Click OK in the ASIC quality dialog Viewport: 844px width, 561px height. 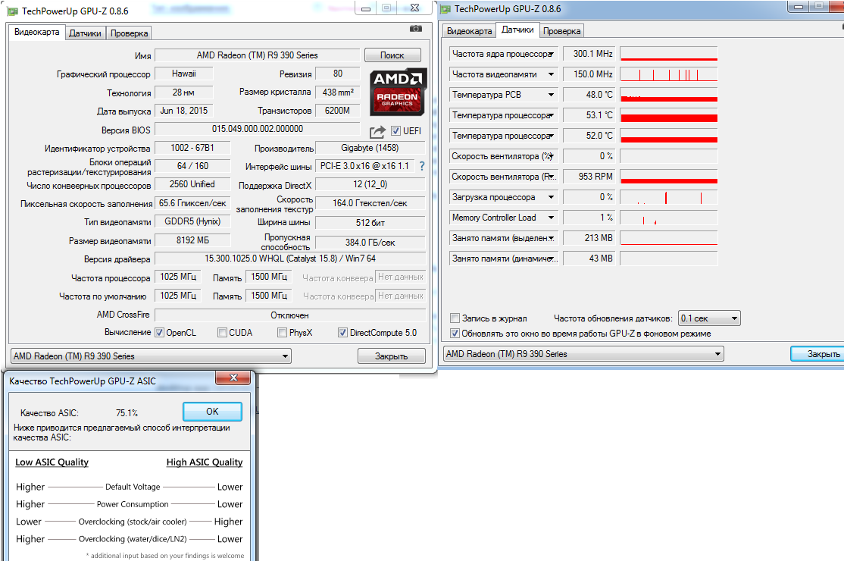[x=213, y=412]
